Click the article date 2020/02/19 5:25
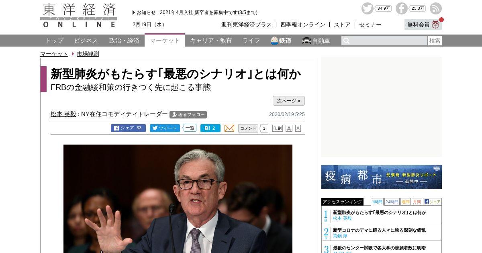The height and width of the screenshot is (253, 482). 287,114
